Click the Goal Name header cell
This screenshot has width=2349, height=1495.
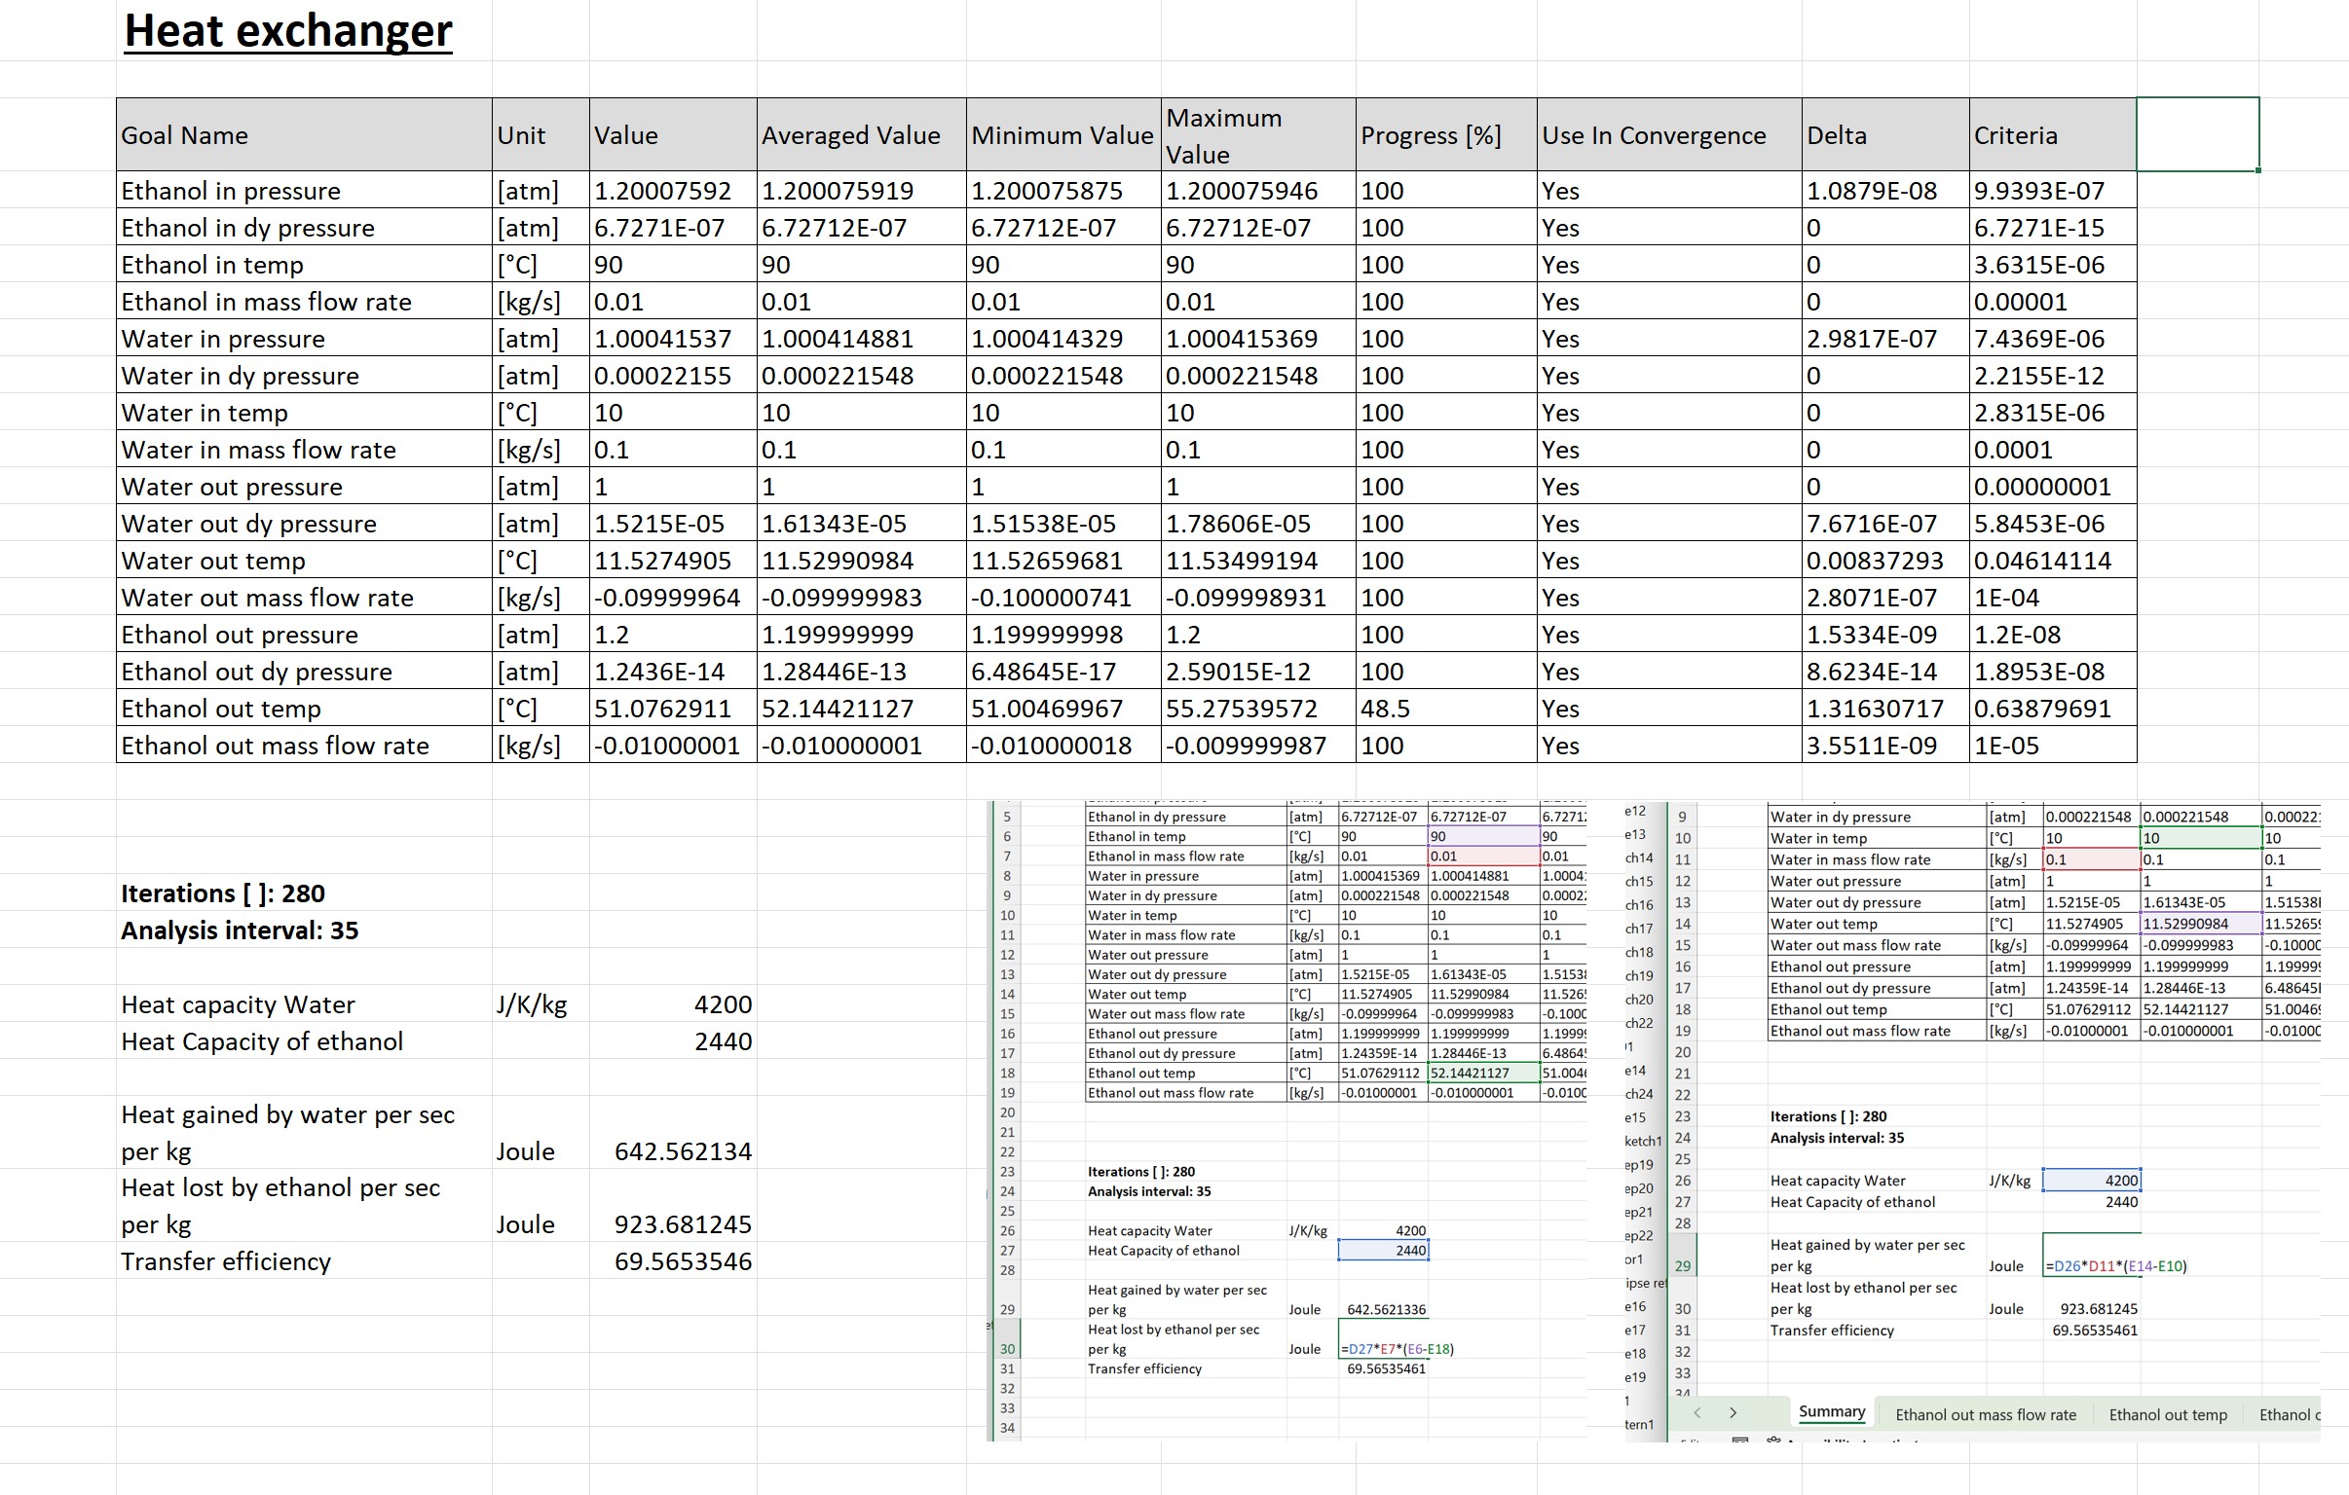pyautogui.click(x=305, y=134)
